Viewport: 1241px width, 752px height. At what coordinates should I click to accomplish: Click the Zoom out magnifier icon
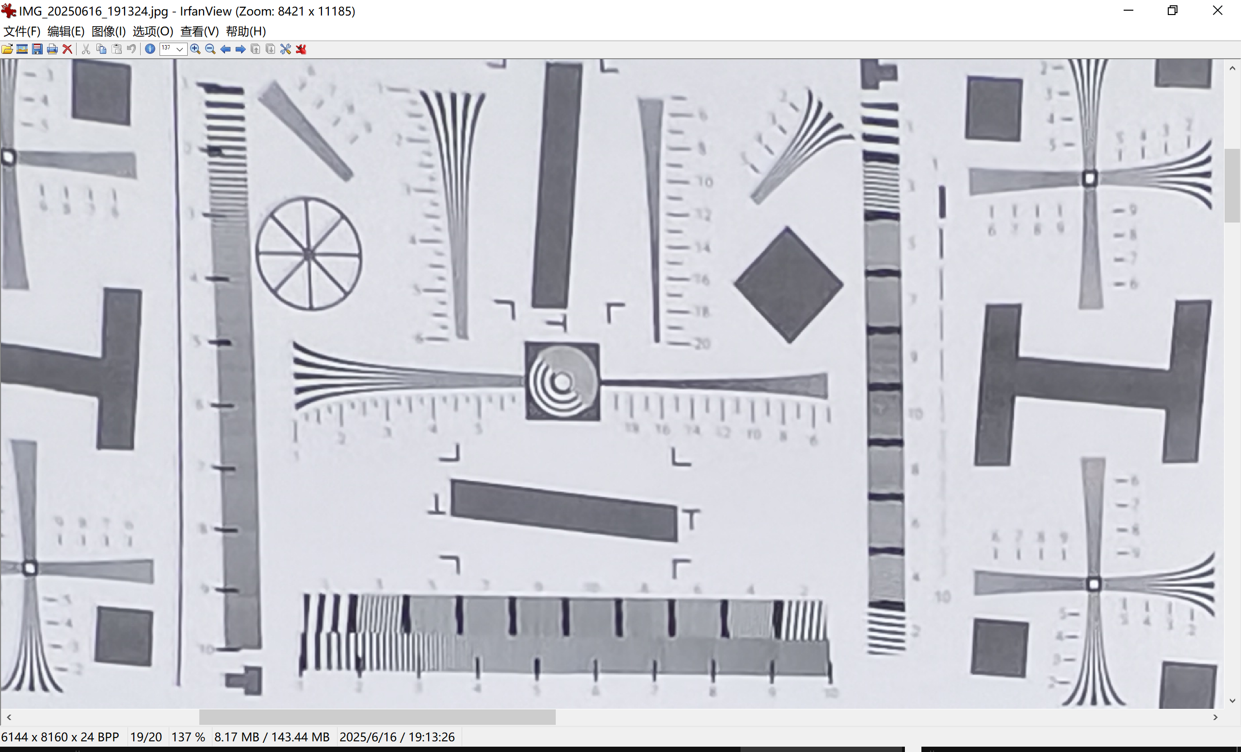[x=210, y=49]
